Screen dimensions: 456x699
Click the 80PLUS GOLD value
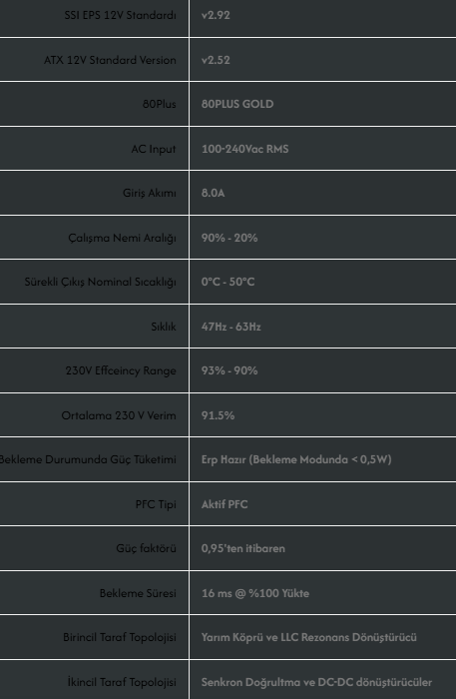click(237, 104)
